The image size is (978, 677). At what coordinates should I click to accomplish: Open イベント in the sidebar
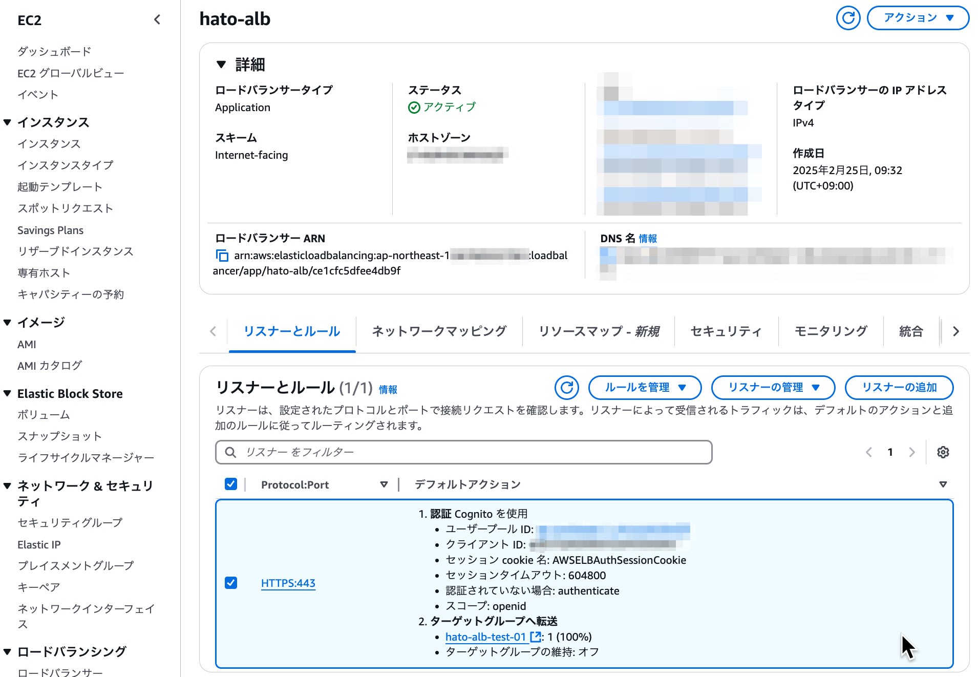click(x=38, y=95)
